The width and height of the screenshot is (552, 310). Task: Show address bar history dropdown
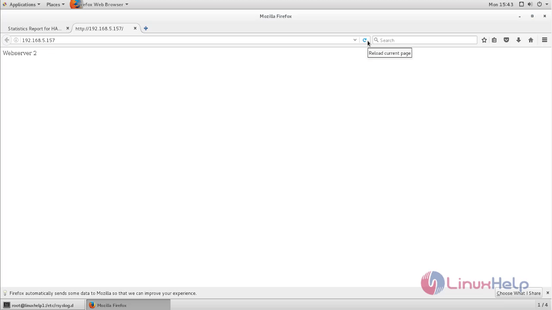coord(355,40)
